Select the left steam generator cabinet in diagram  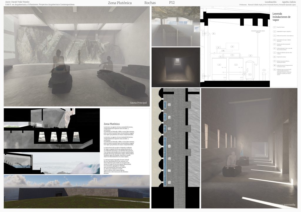pyautogui.click(x=219, y=69)
